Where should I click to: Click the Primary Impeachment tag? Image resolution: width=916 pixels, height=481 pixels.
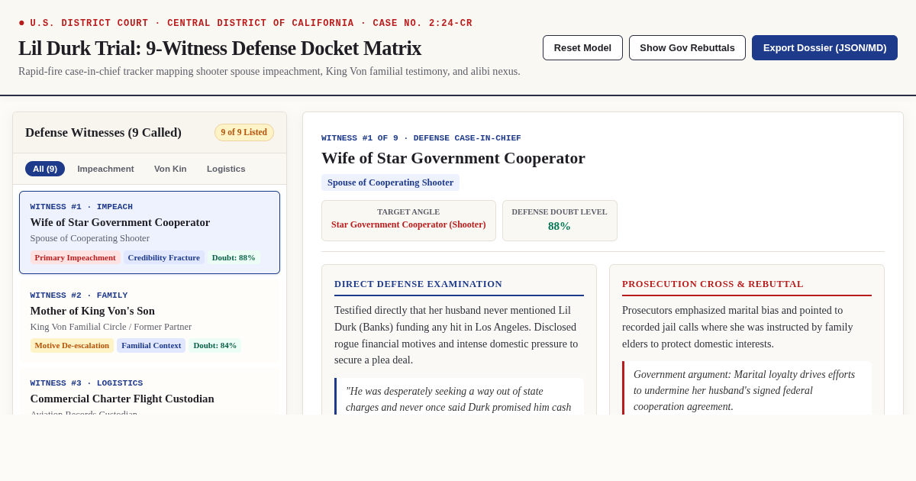tap(76, 257)
